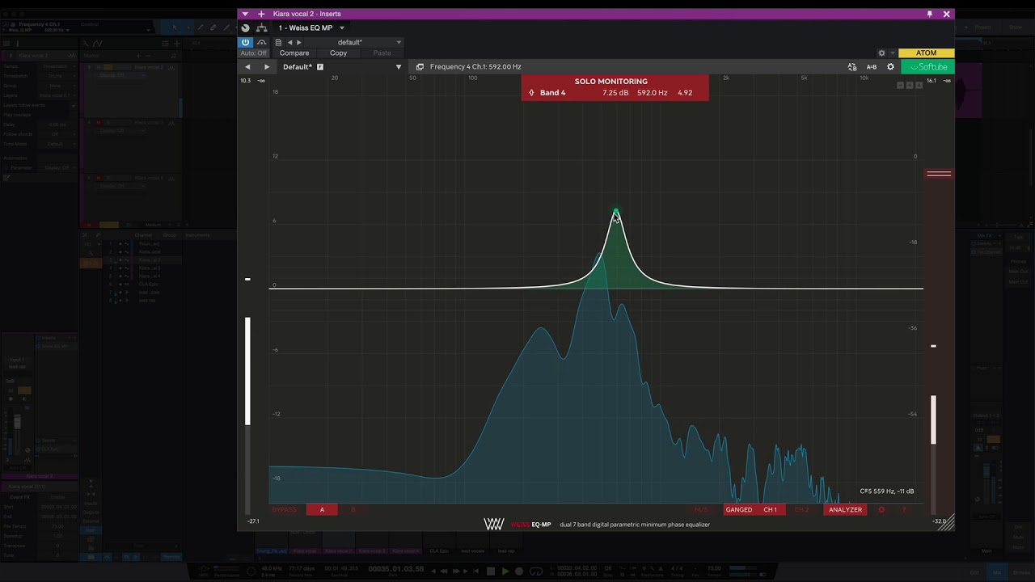Image resolution: width=1035 pixels, height=582 pixels.
Task: Open the Weiss EQ help question mark
Action: click(x=904, y=510)
